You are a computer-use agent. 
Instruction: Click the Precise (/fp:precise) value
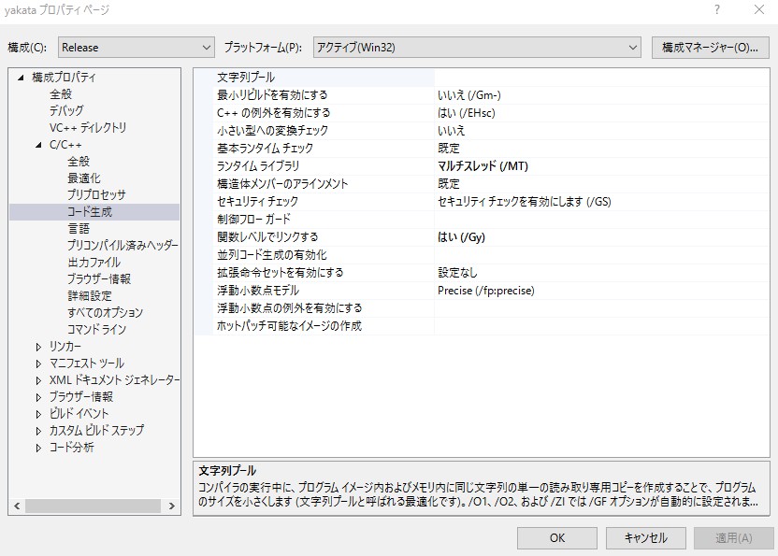tap(485, 291)
